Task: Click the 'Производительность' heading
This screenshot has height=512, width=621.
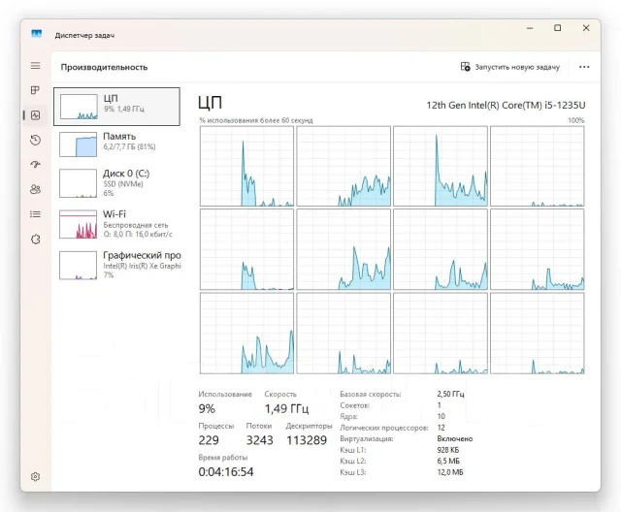Action: [x=104, y=67]
